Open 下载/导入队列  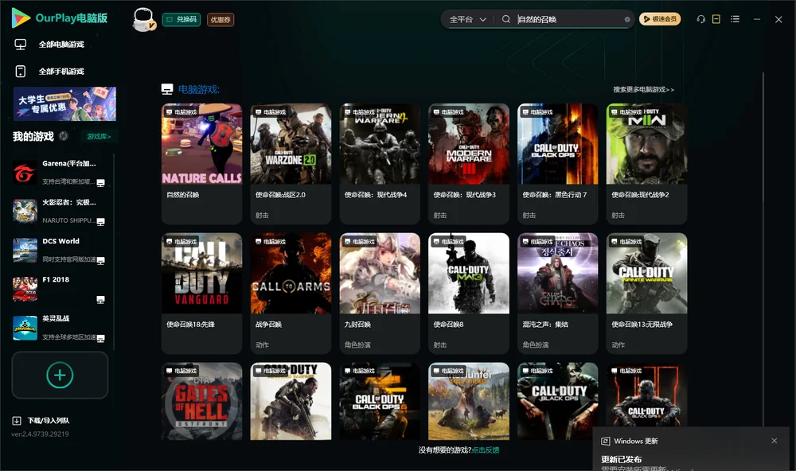(x=41, y=421)
